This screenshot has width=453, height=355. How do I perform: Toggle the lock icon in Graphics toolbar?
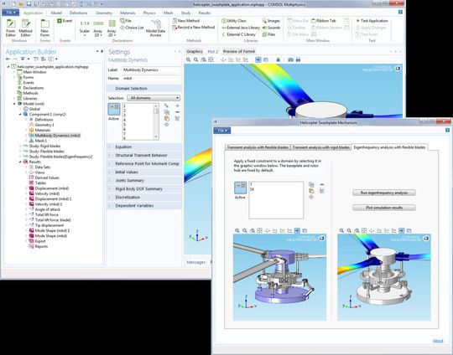click(278, 59)
